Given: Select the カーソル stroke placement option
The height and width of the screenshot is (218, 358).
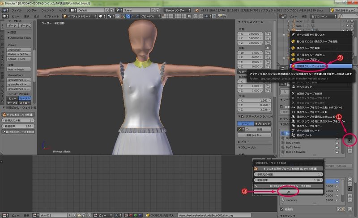Looking at the screenshot, I should (x=25, y=99).
